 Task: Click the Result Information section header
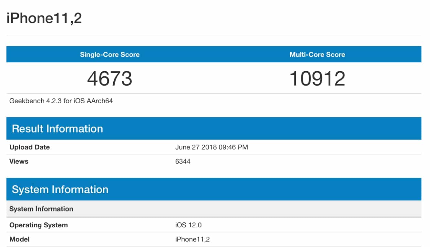(57, 129)
